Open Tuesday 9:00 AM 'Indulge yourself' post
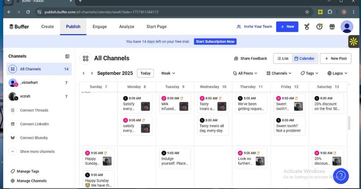The height and width of the screenshot is (189, 361). 175,158
